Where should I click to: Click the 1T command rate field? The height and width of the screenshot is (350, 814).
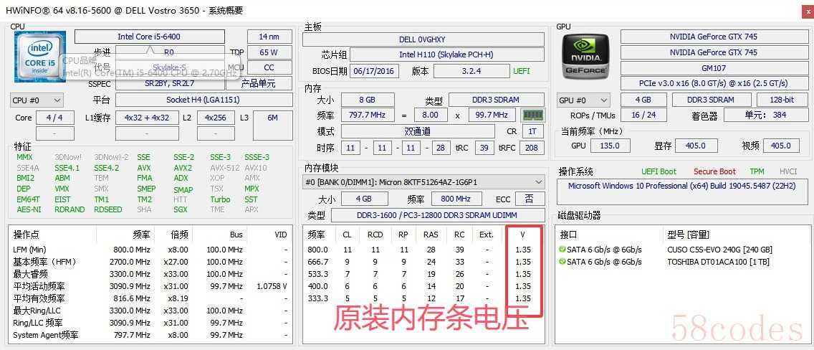532,131
